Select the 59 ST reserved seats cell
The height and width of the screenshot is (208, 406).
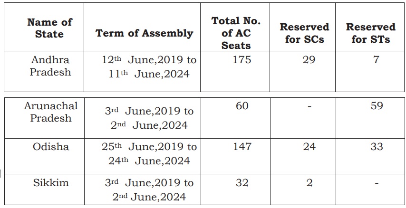tap(377, 106)
